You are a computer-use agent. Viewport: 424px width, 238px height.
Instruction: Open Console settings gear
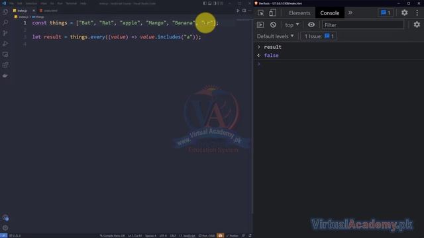[417, 25]
